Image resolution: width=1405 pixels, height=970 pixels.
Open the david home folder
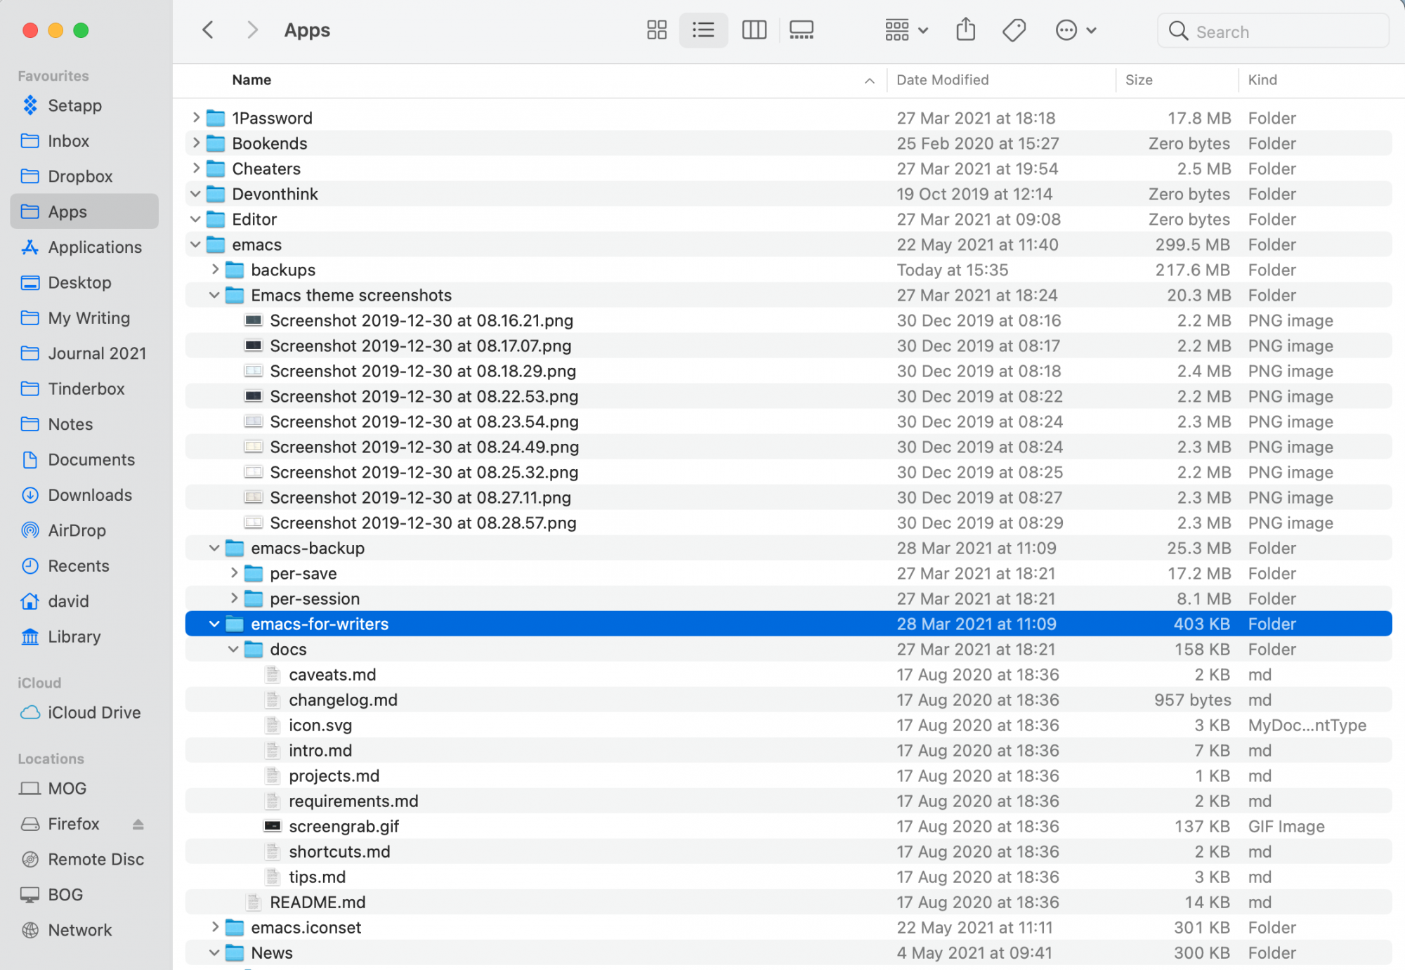click(x=84, y=601)
